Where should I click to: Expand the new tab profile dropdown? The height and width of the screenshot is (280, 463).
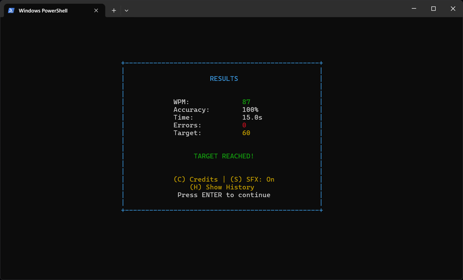pos(126,10)
